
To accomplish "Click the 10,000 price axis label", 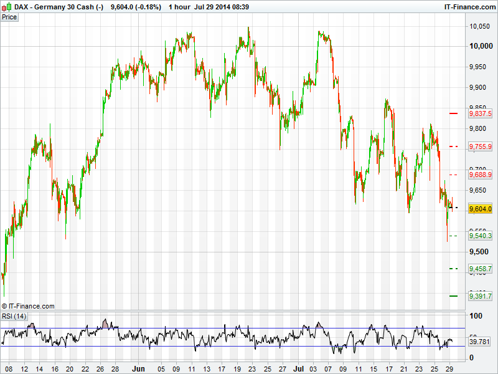I will (x=481, y=46).
